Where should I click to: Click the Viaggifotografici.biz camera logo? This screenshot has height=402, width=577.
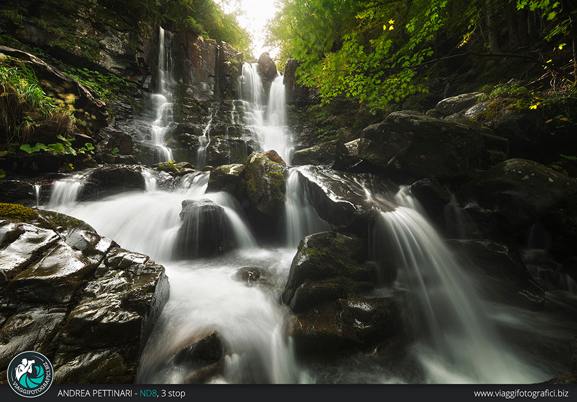click(30, 374)
